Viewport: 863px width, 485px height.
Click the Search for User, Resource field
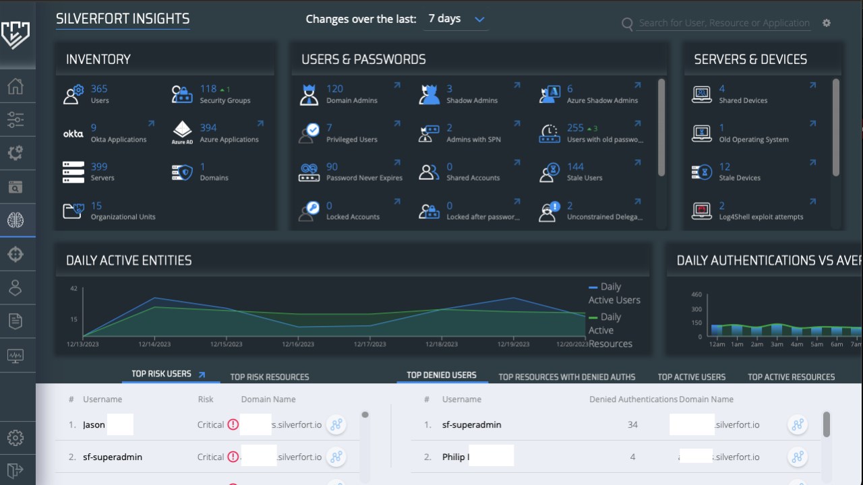(724, 23)
